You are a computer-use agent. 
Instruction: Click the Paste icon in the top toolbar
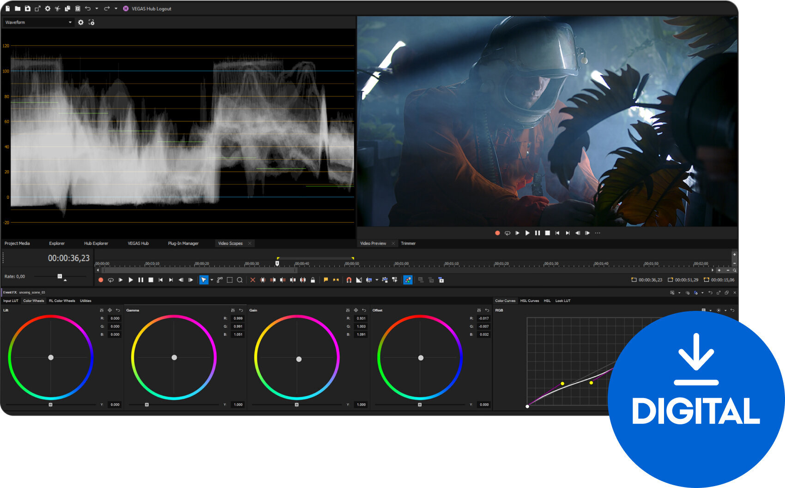click(78, 8)
